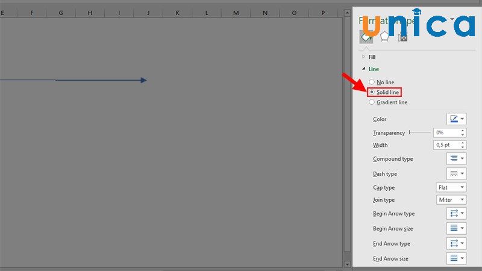
Task: Open the Dash type dropdown
Action: (x=456, y=173)
